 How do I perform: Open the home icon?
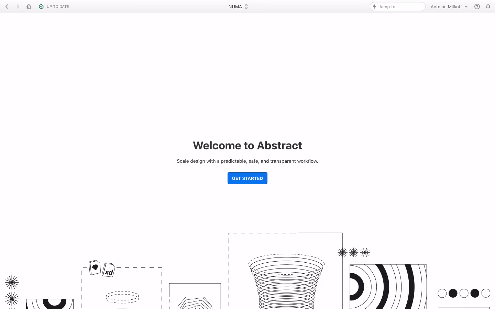point(29,7)
